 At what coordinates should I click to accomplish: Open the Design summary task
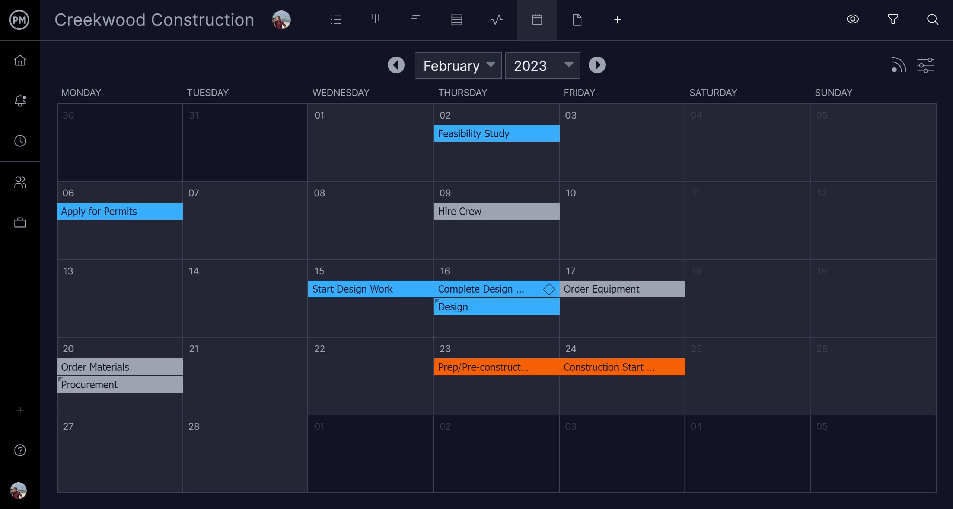pyautogui.click(x=496, y=307)
